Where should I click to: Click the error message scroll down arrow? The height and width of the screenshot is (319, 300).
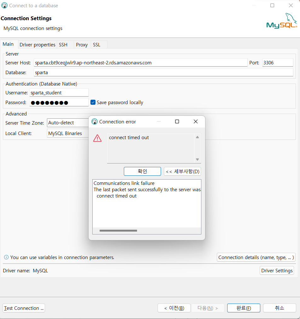197,160
